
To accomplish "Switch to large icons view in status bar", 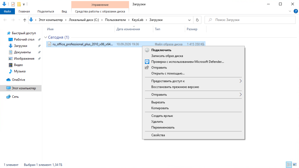I will pos(295,165).
